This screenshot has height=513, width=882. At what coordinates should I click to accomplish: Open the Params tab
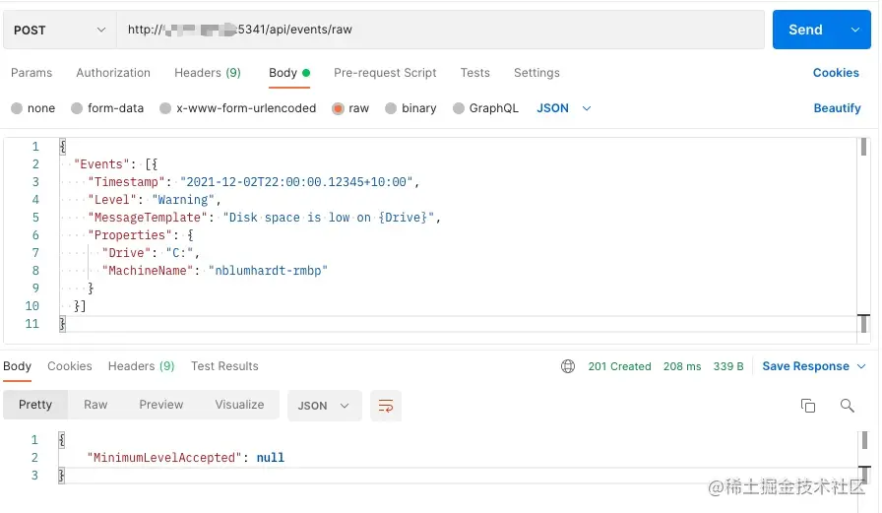pos(31,73)
